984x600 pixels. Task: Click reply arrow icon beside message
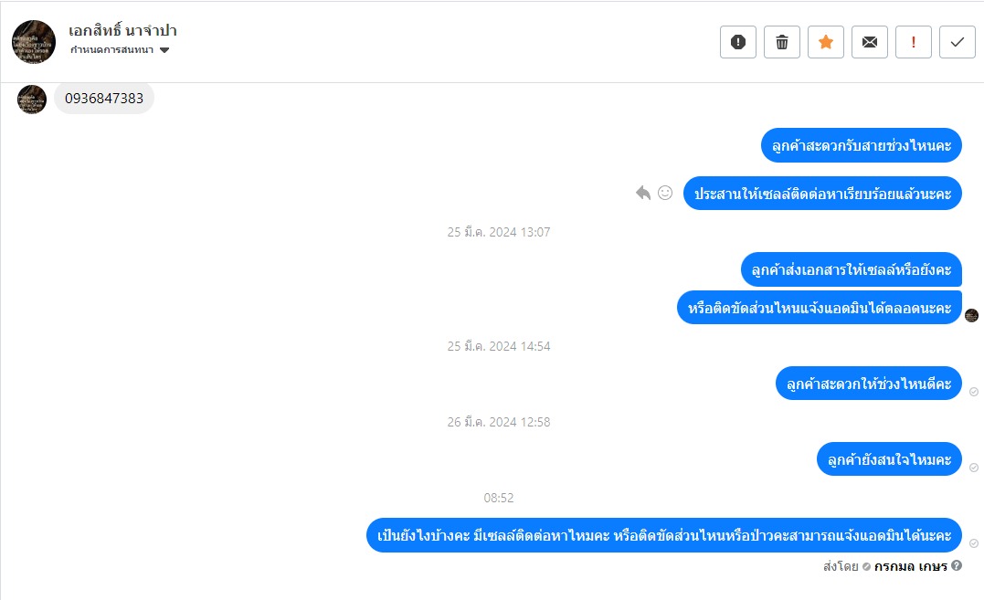(x=642, y=193)
